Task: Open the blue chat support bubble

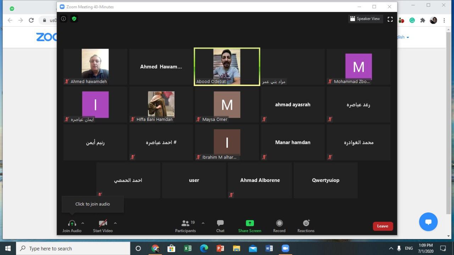Action: tap(428, 222)
